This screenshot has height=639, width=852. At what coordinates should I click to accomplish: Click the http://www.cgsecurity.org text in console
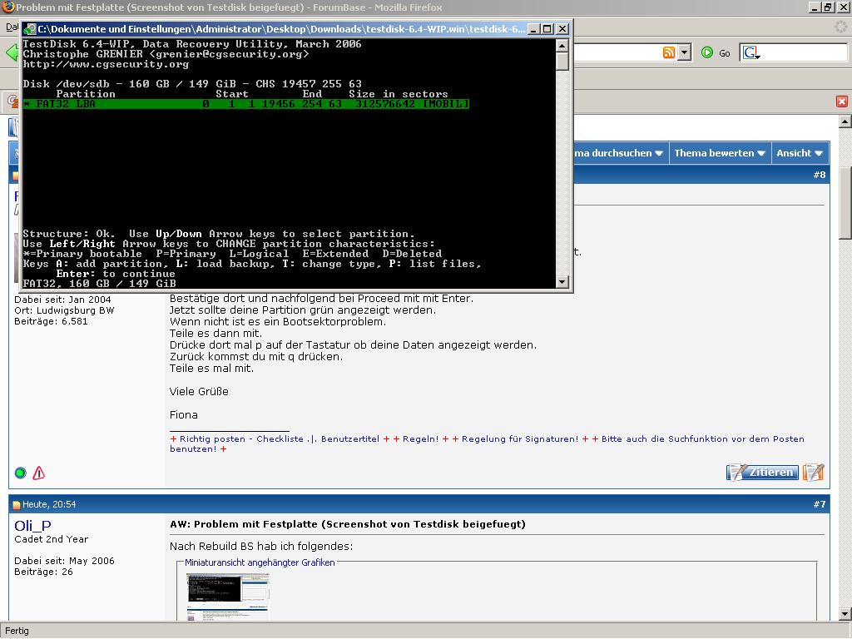[106, 64]
